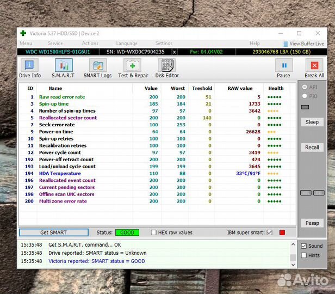Click the Value column header
Viewport: 335px width, 294px height.
(x=151, y=88)
